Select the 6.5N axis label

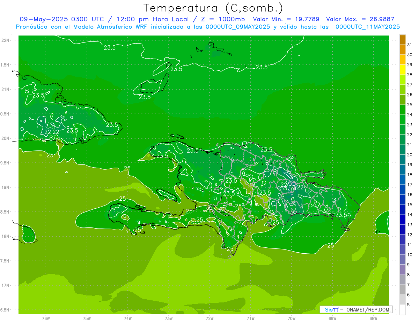5,310
